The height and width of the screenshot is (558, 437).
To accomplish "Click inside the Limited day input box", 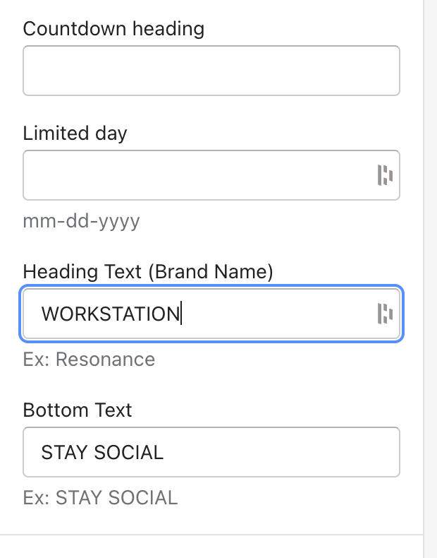I will point(197,175).
